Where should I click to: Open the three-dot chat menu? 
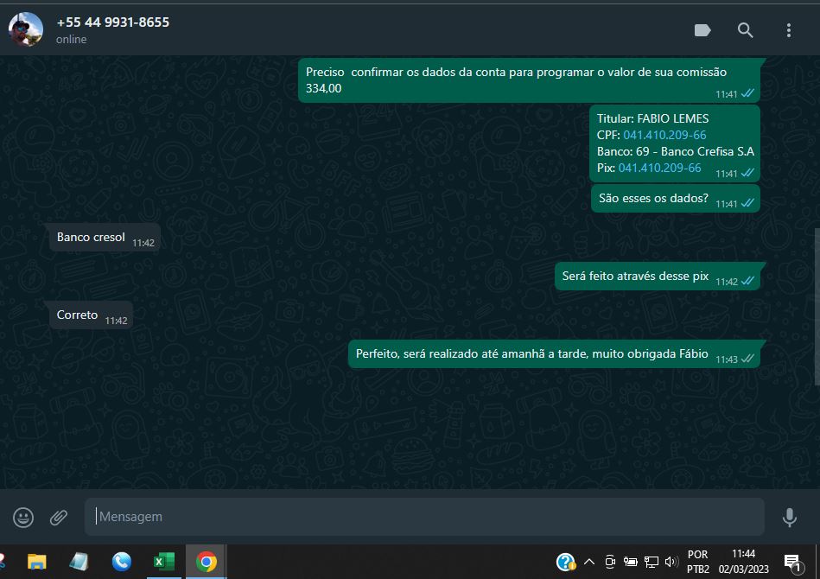click(x=788, y=30)
